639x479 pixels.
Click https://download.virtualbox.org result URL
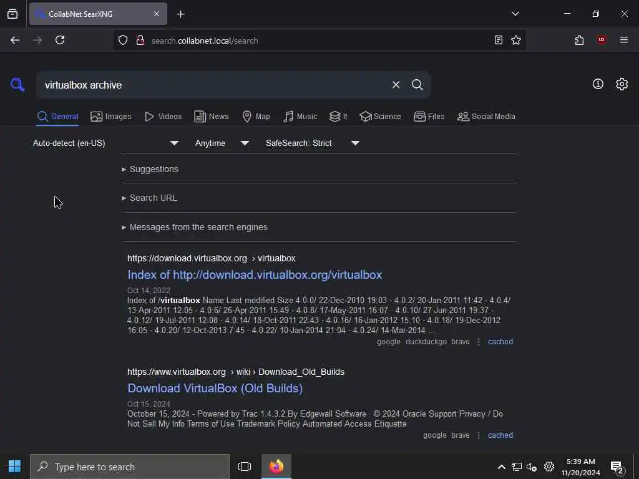(211, 258)
